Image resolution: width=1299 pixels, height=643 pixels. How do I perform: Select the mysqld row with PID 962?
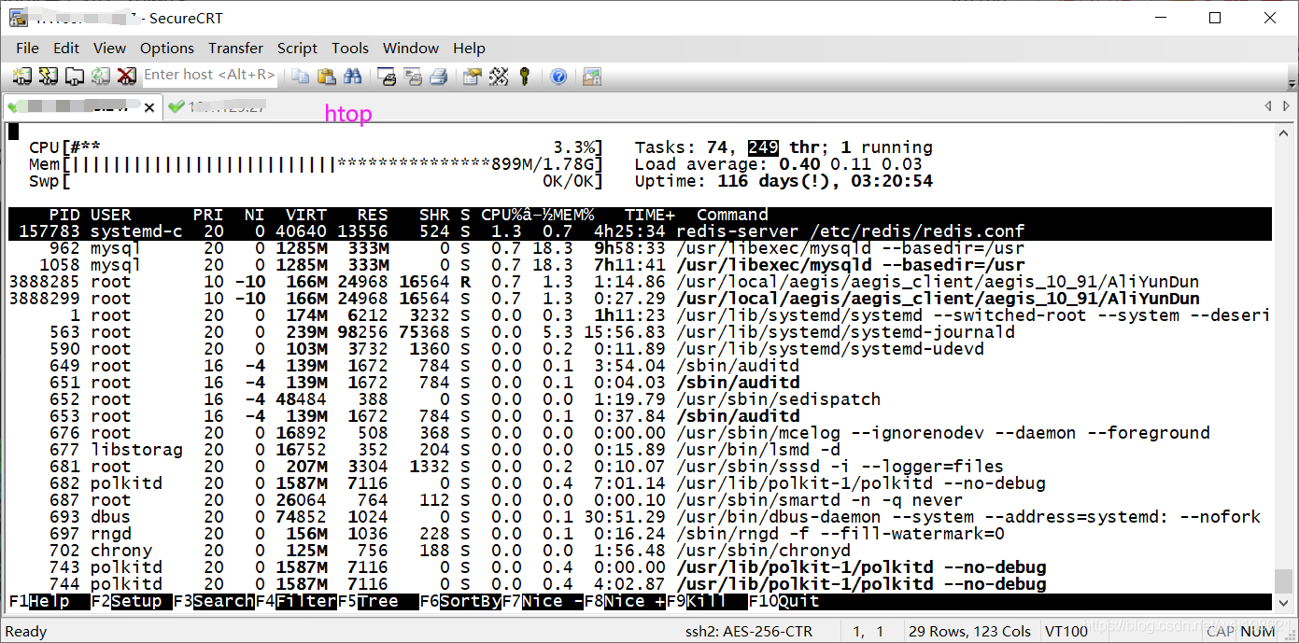click(640, 248)
